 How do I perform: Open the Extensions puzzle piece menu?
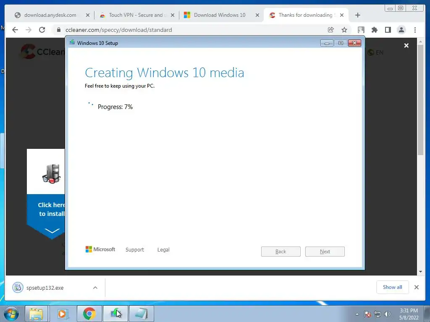[374, 30]
